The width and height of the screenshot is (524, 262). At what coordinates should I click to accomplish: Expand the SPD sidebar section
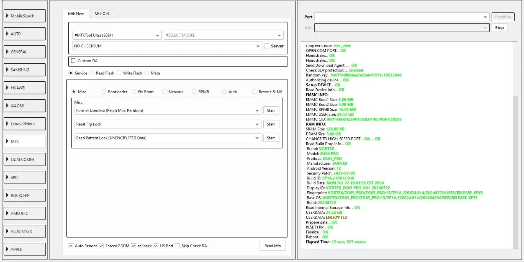click(25, 177)
